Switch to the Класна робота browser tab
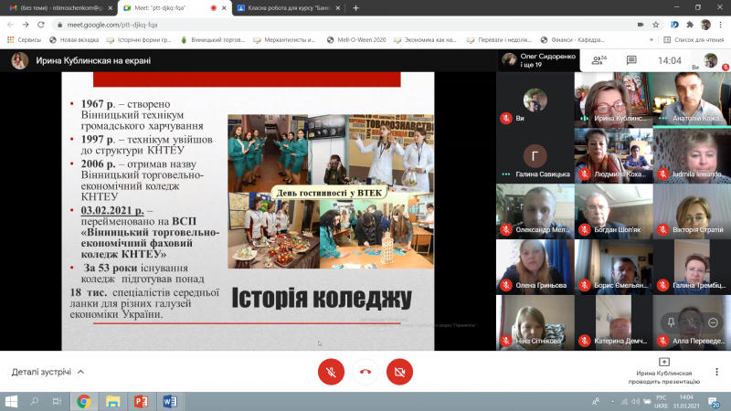The height and width of the screenshot is (411, 731). tap(289, 8)
